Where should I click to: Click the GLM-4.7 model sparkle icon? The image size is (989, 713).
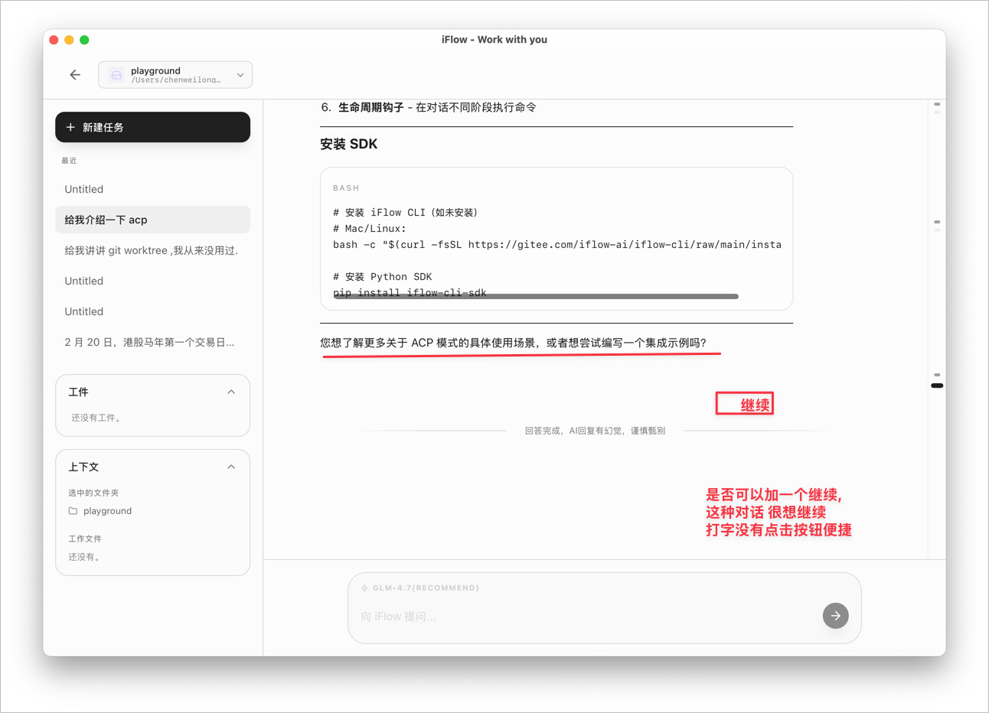pyautogui.click(x=364, y=588)
